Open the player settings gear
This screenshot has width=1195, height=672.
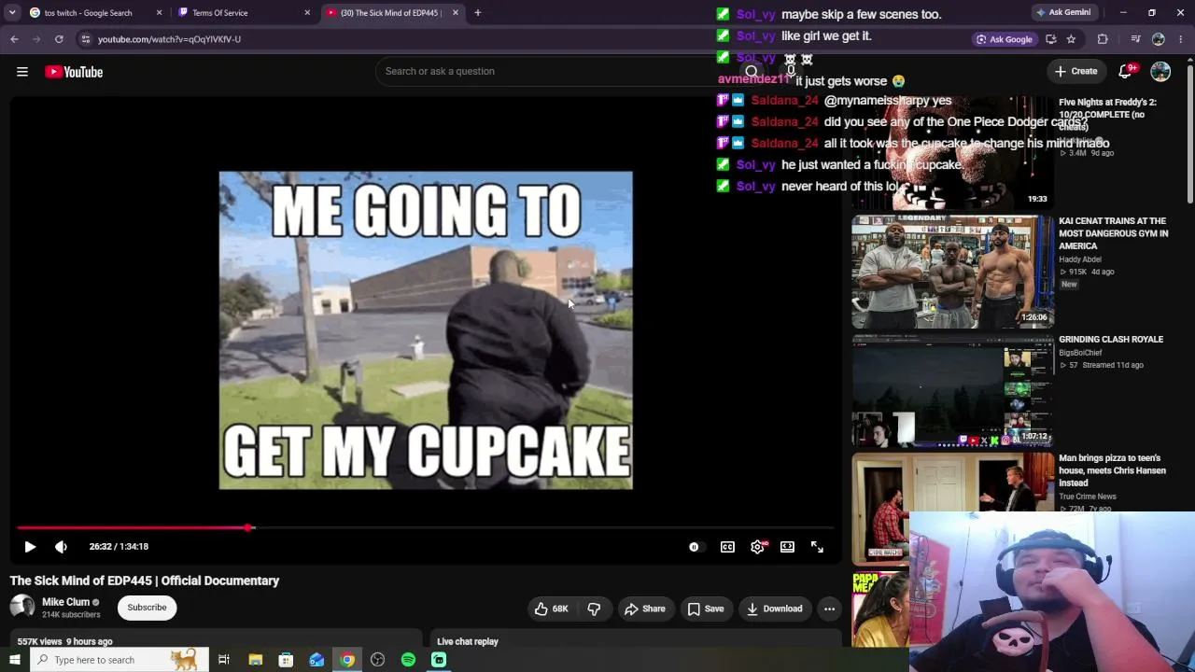pyautogui.click(x=757, y=547)
